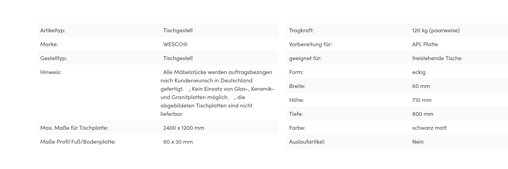Screen dimensions: 508x169
Task: Click the Hinweis note text paragraph
Action: 217,93
